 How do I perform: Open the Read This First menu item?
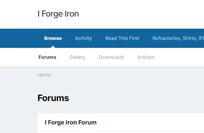coord(122,38)
